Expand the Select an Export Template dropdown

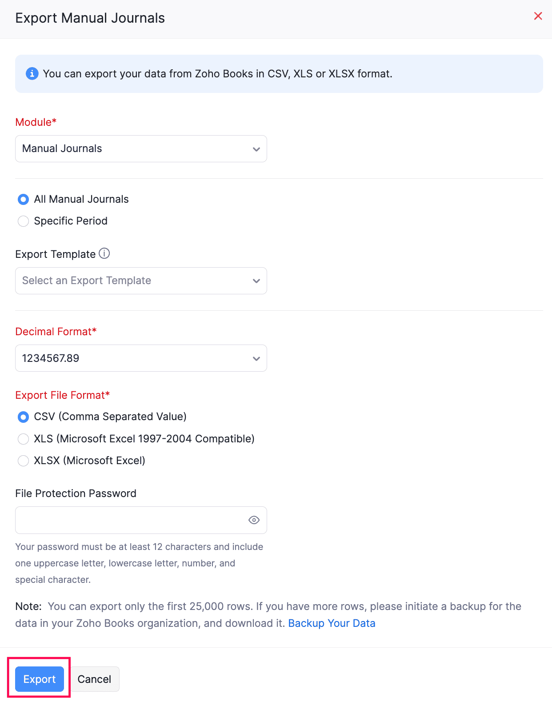tap(140, 281)
